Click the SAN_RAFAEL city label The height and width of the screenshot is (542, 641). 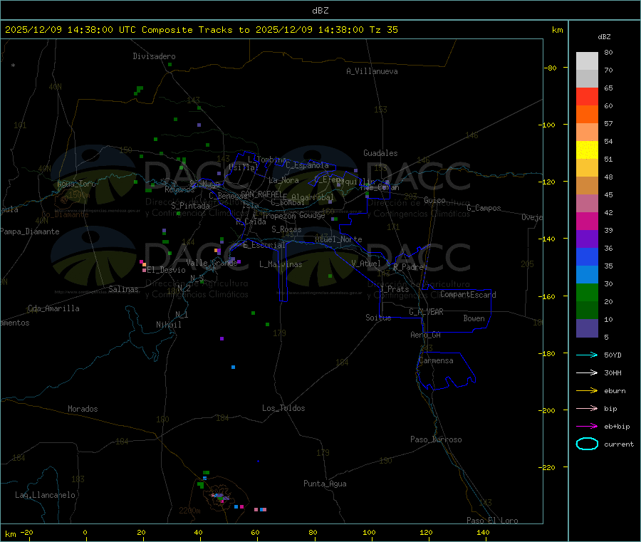point(261,194)
